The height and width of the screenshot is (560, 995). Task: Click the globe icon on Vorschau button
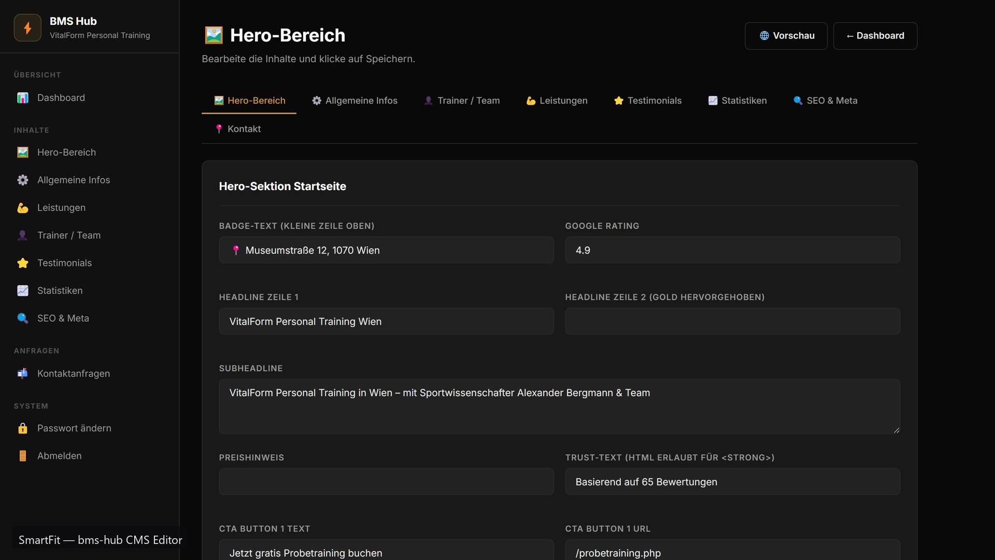[764, 36]
